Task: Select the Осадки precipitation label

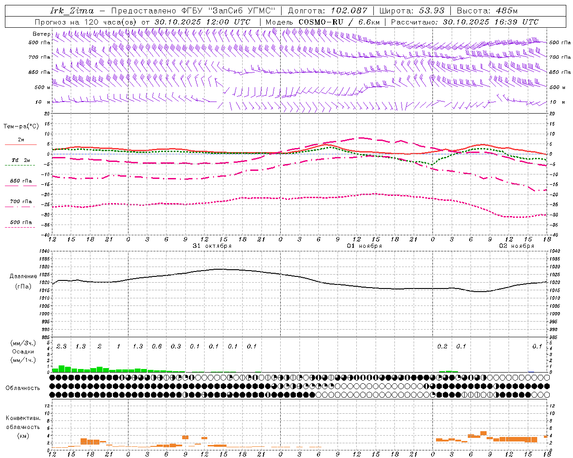Action: tap(23, 352)
